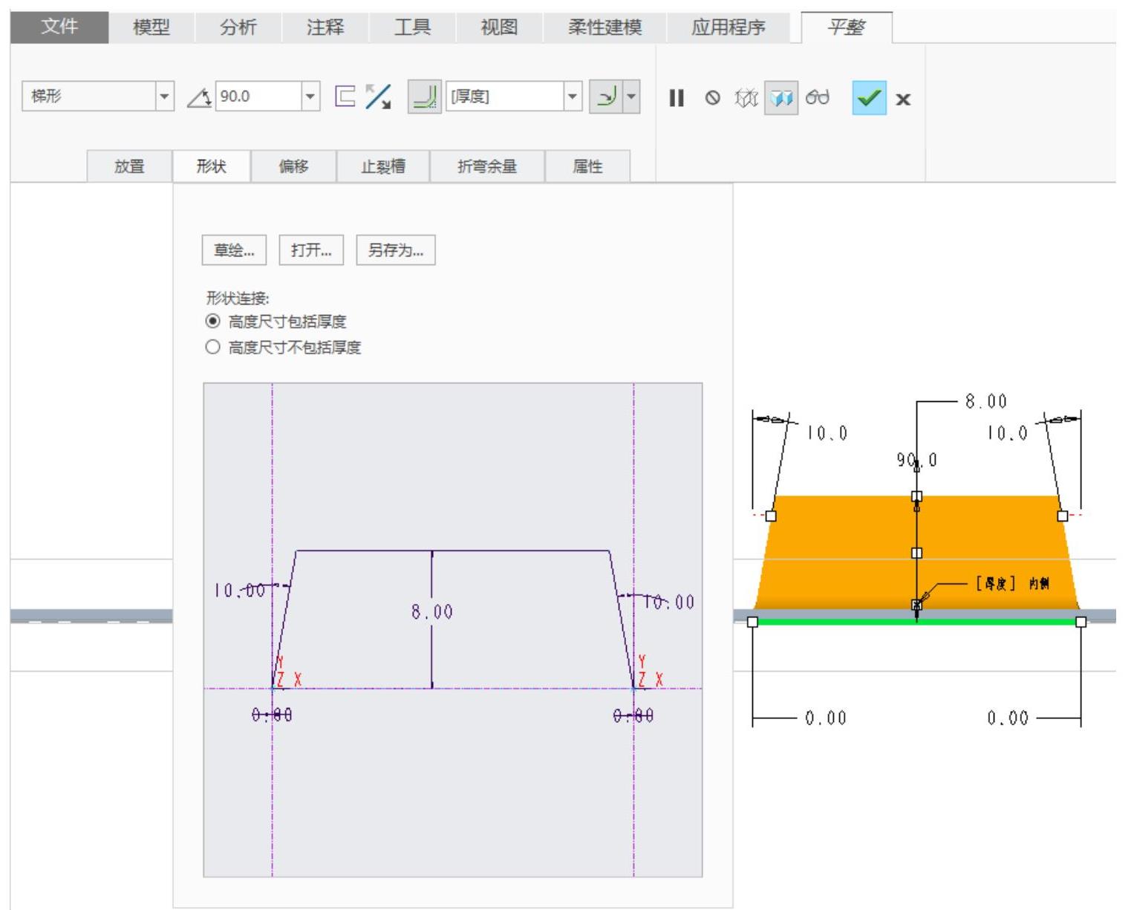The image size is (1134, 910).
Task: Switch to the 止裂槽 tab
Action: coord(383,166)
